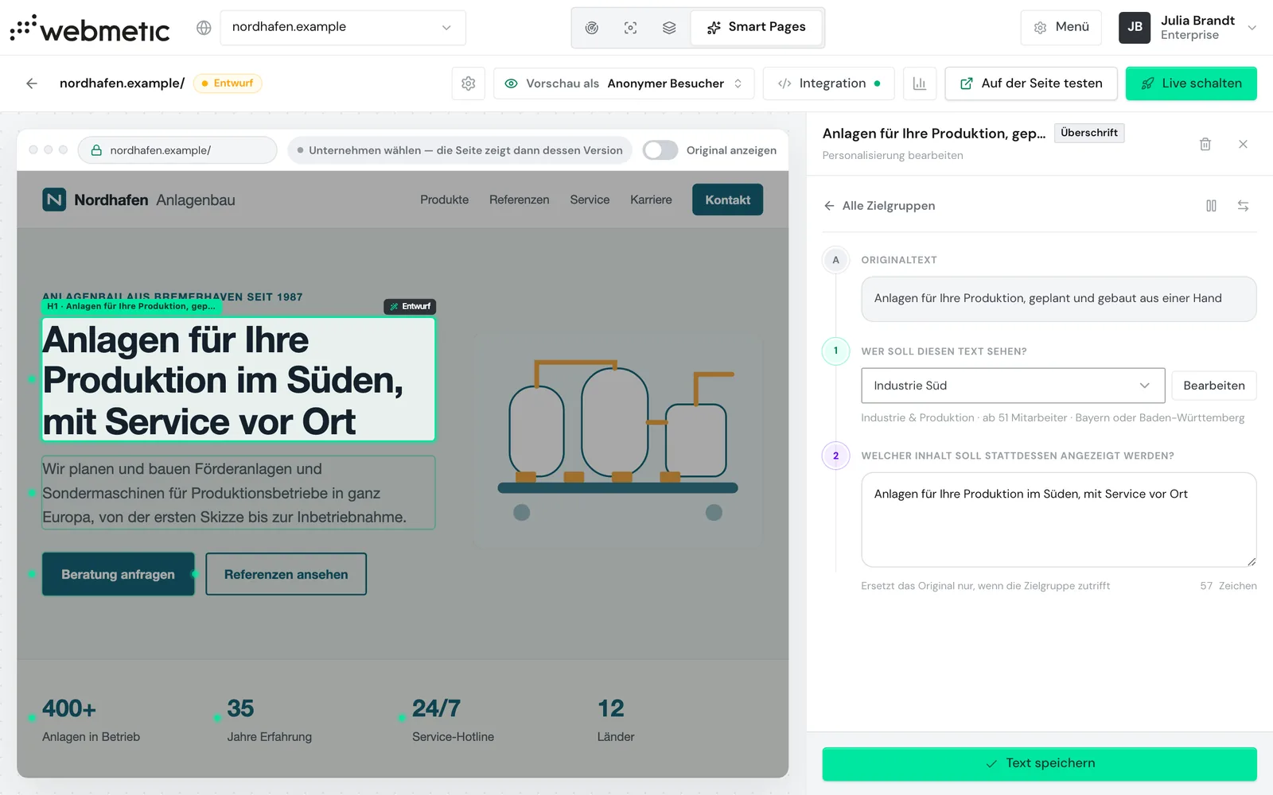This screenshot has width=1273, height=795.
Task: Click the globe icon beside the domain selector
Action: (204, 28)
